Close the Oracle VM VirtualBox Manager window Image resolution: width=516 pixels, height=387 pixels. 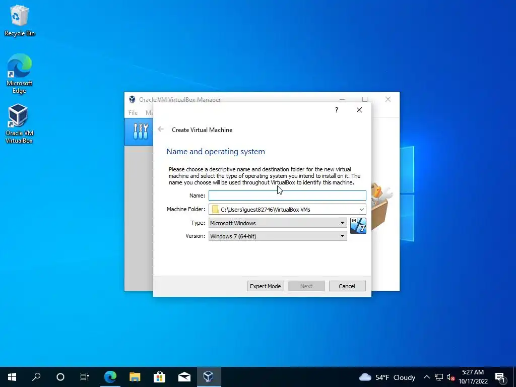388,99
